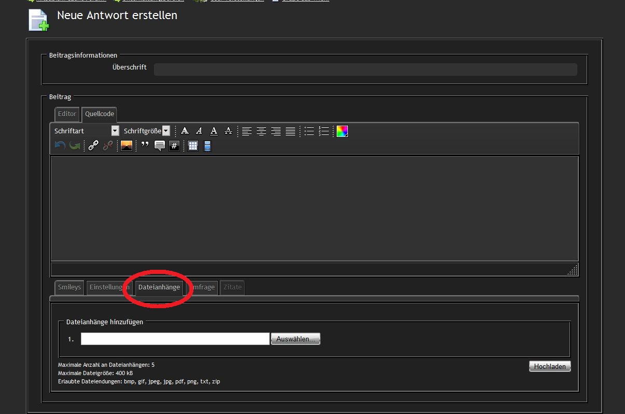The height and width of the screenshot is (414, 625).
Task: Insert a code block with hash icon
Action: (x=174, y=146)
